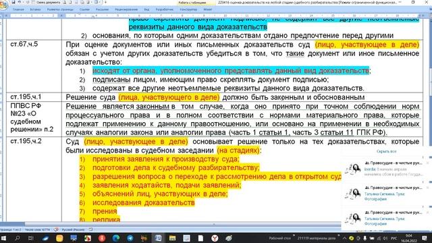Click the ст.67.ч.5 table cell
Viewport: 432px width, 243px height.
pyautogui.click(x=34, y=66)
